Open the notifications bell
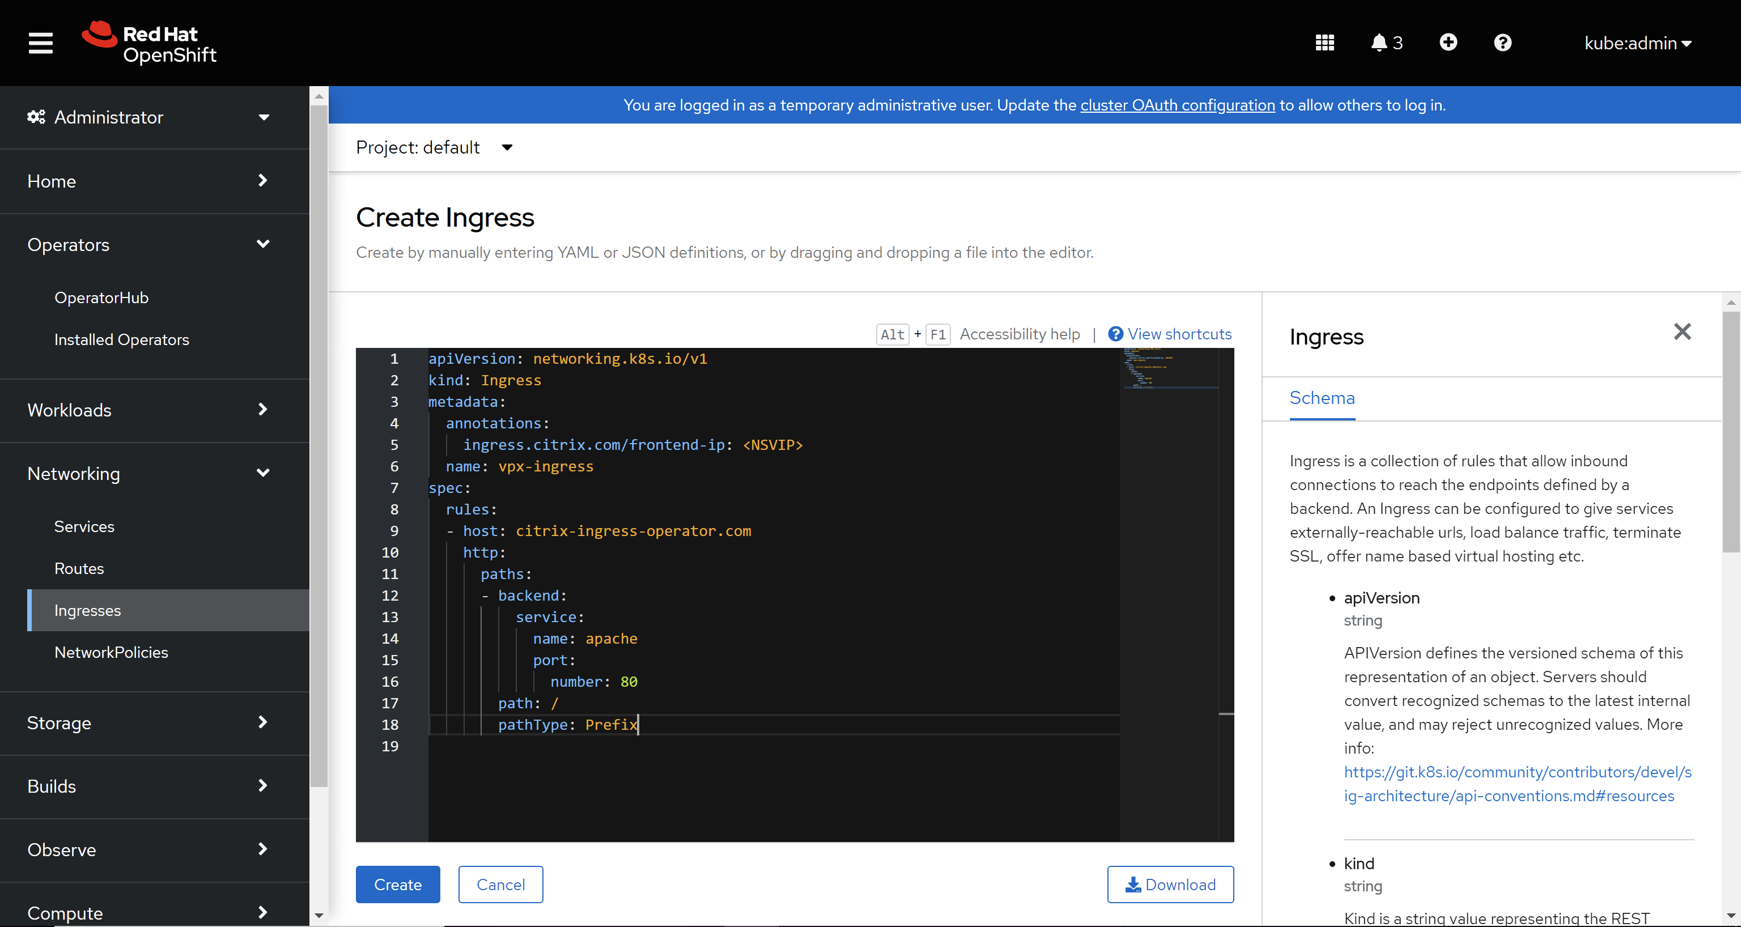Screen dimensions: 1741x927 [1386, 42]
